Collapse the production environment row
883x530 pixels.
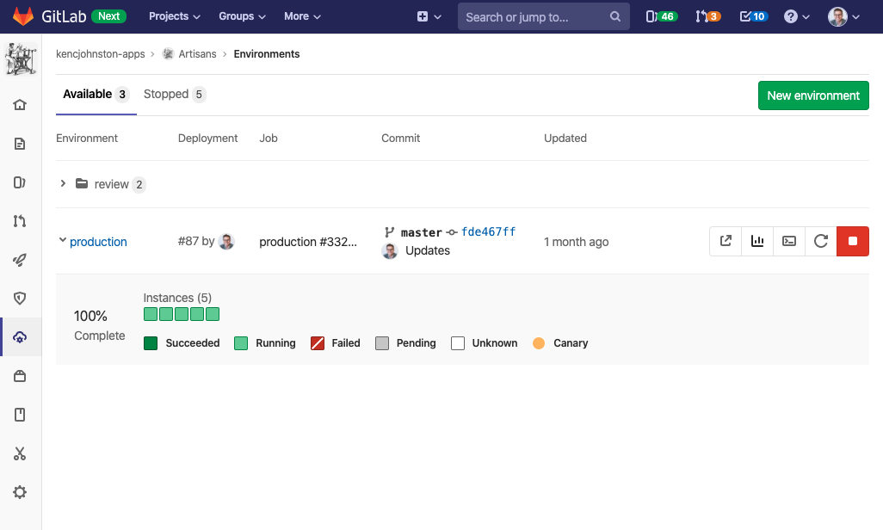[63, 240]
